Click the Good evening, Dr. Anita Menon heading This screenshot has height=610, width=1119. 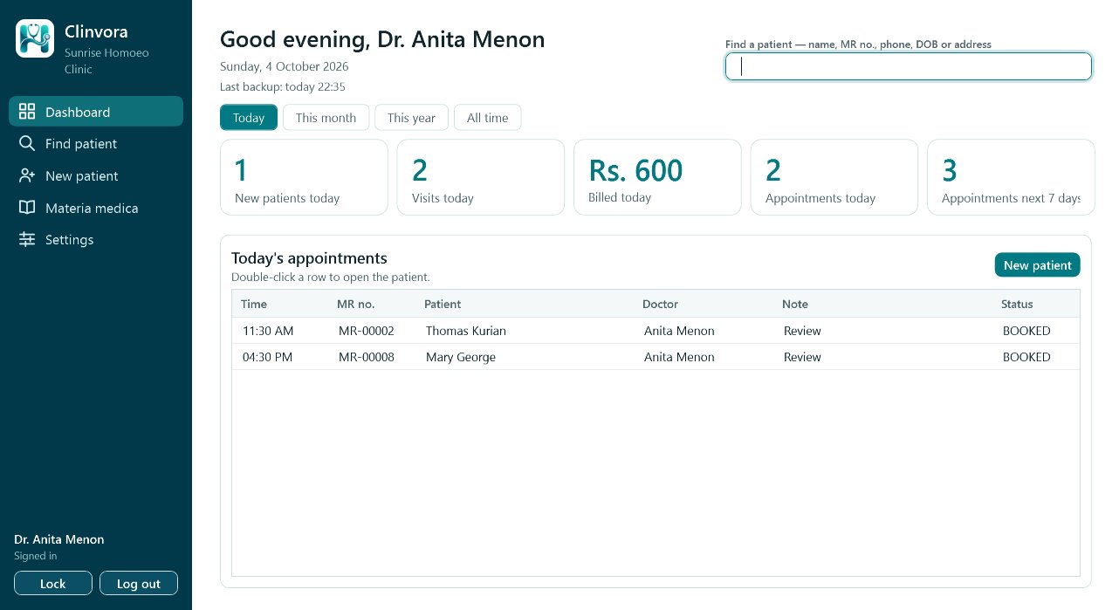tap(382, 39)
